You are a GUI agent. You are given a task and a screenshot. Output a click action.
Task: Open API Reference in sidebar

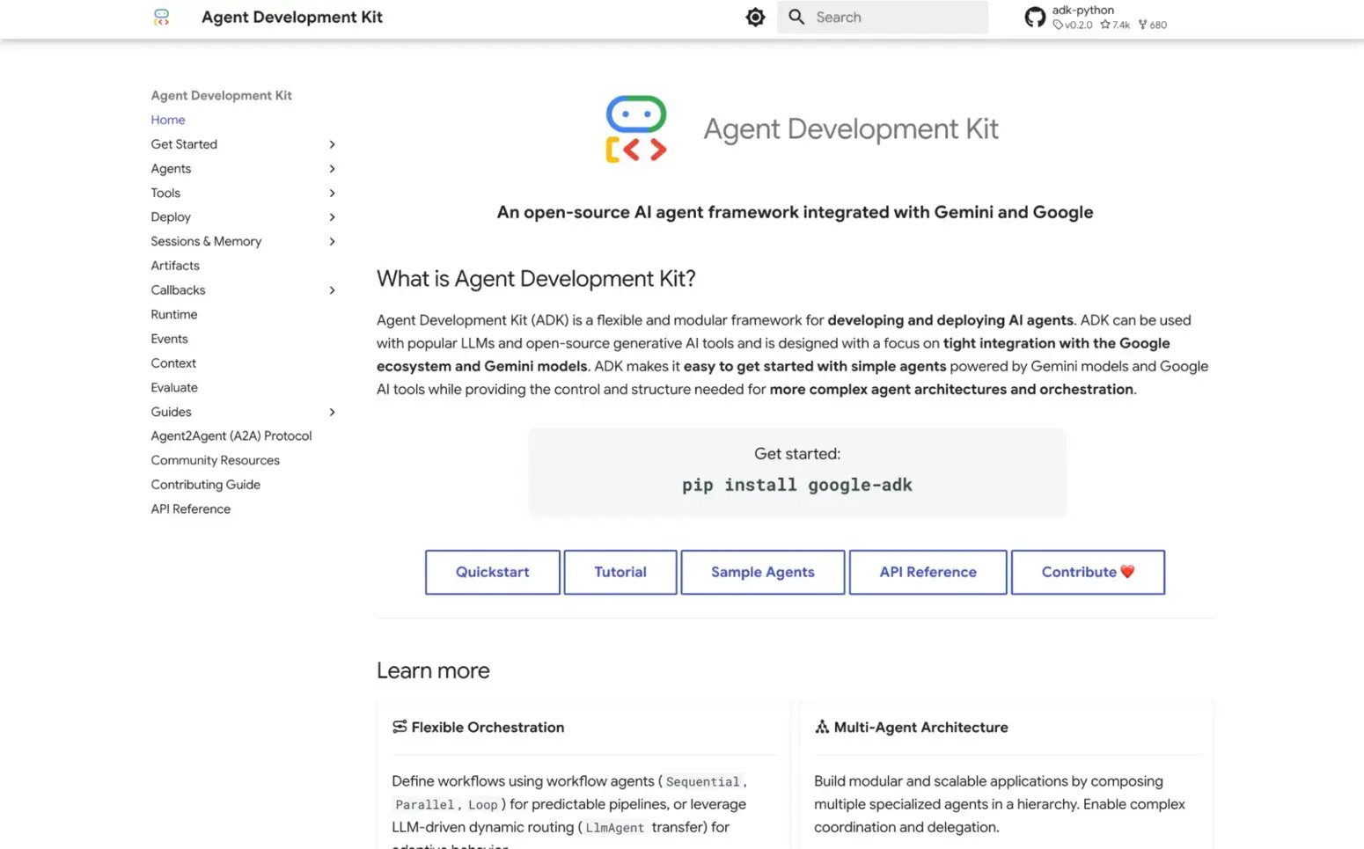[191, 509]
